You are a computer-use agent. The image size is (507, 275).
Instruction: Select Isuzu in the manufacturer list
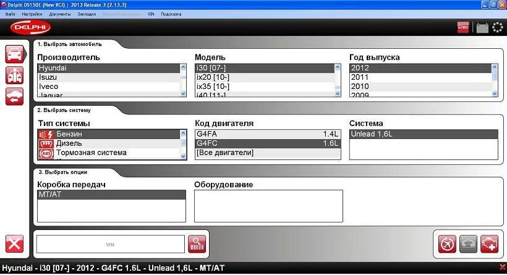109,77
